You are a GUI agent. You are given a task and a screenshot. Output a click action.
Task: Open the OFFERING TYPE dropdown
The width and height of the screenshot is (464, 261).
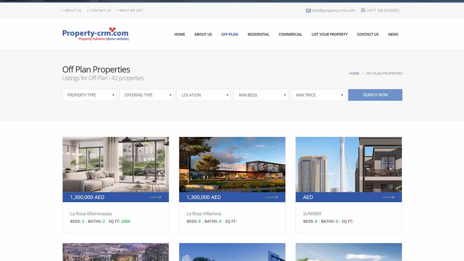coord(147,95)
